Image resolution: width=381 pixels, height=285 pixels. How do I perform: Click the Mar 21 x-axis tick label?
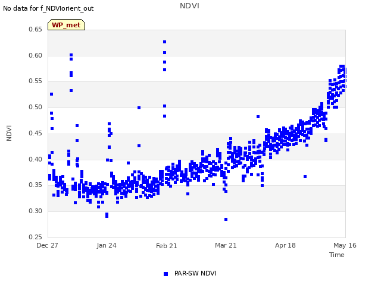[226, 245]
